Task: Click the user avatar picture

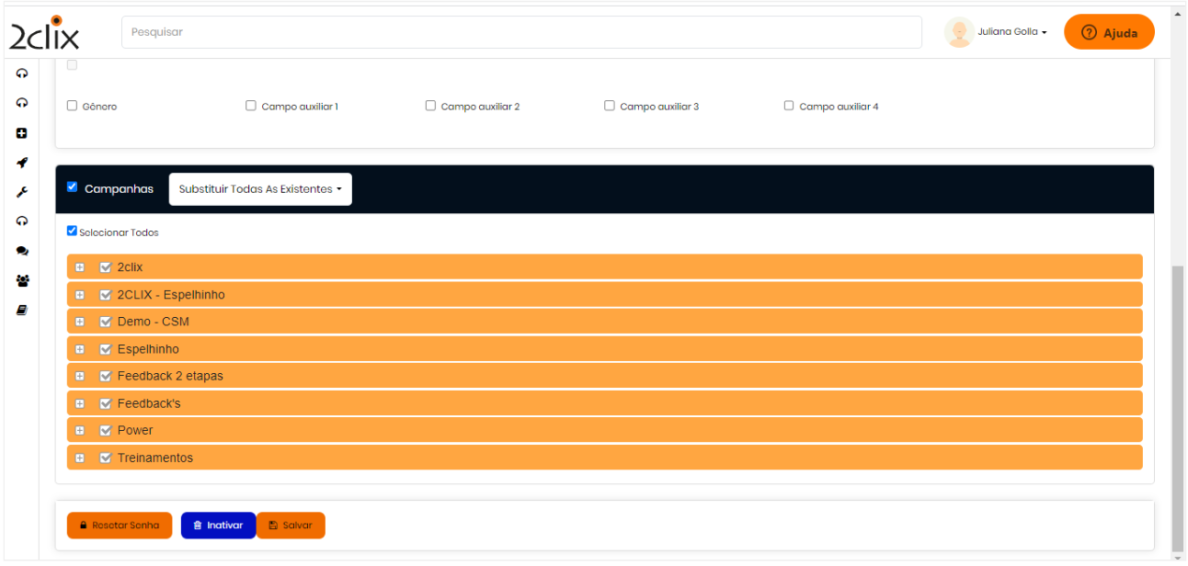Action: [959, 32]
